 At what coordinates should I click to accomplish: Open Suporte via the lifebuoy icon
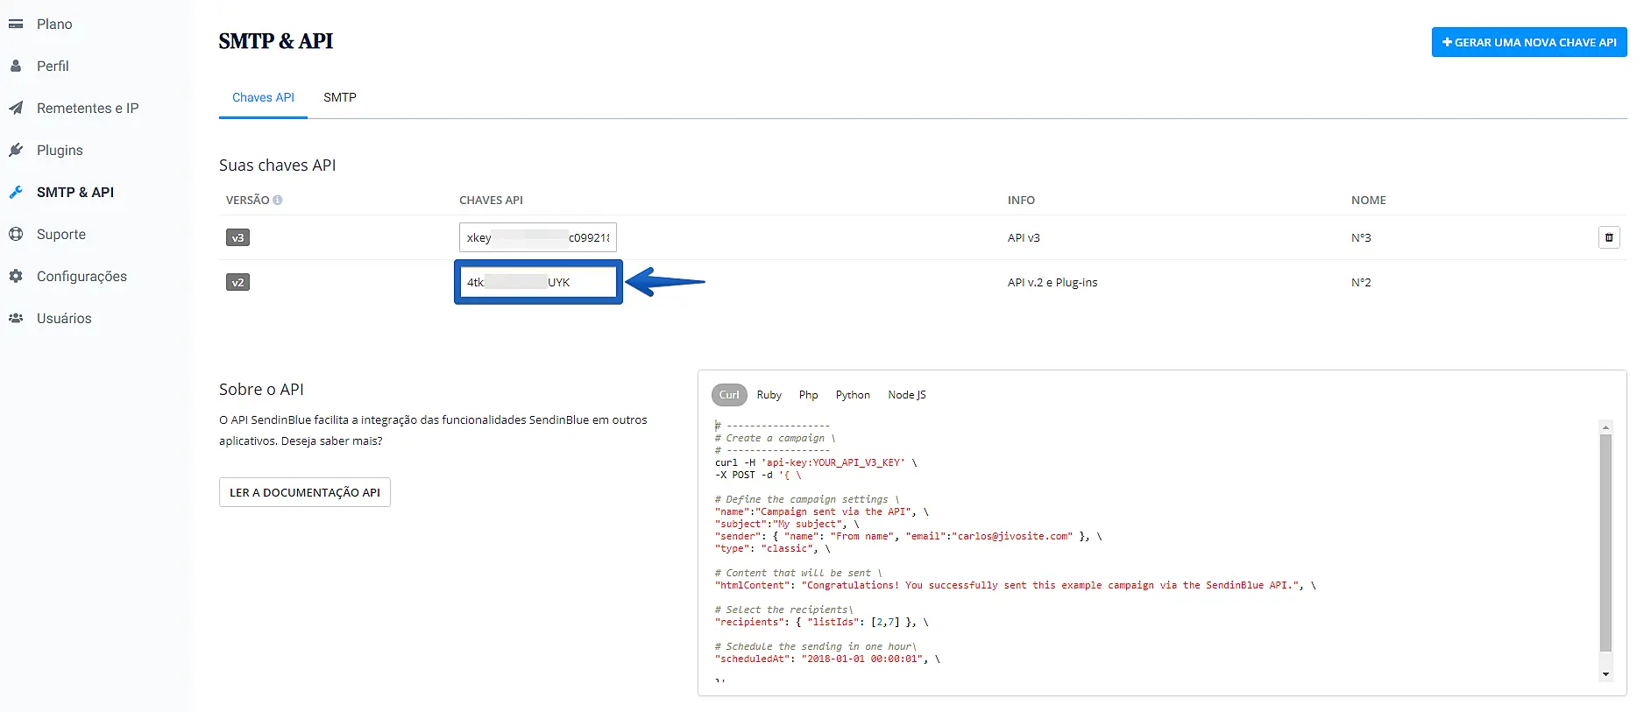(16, 235)
